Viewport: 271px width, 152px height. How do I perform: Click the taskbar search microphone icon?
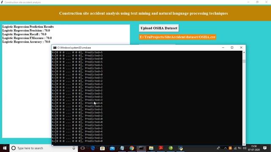(x=74, y=148)
